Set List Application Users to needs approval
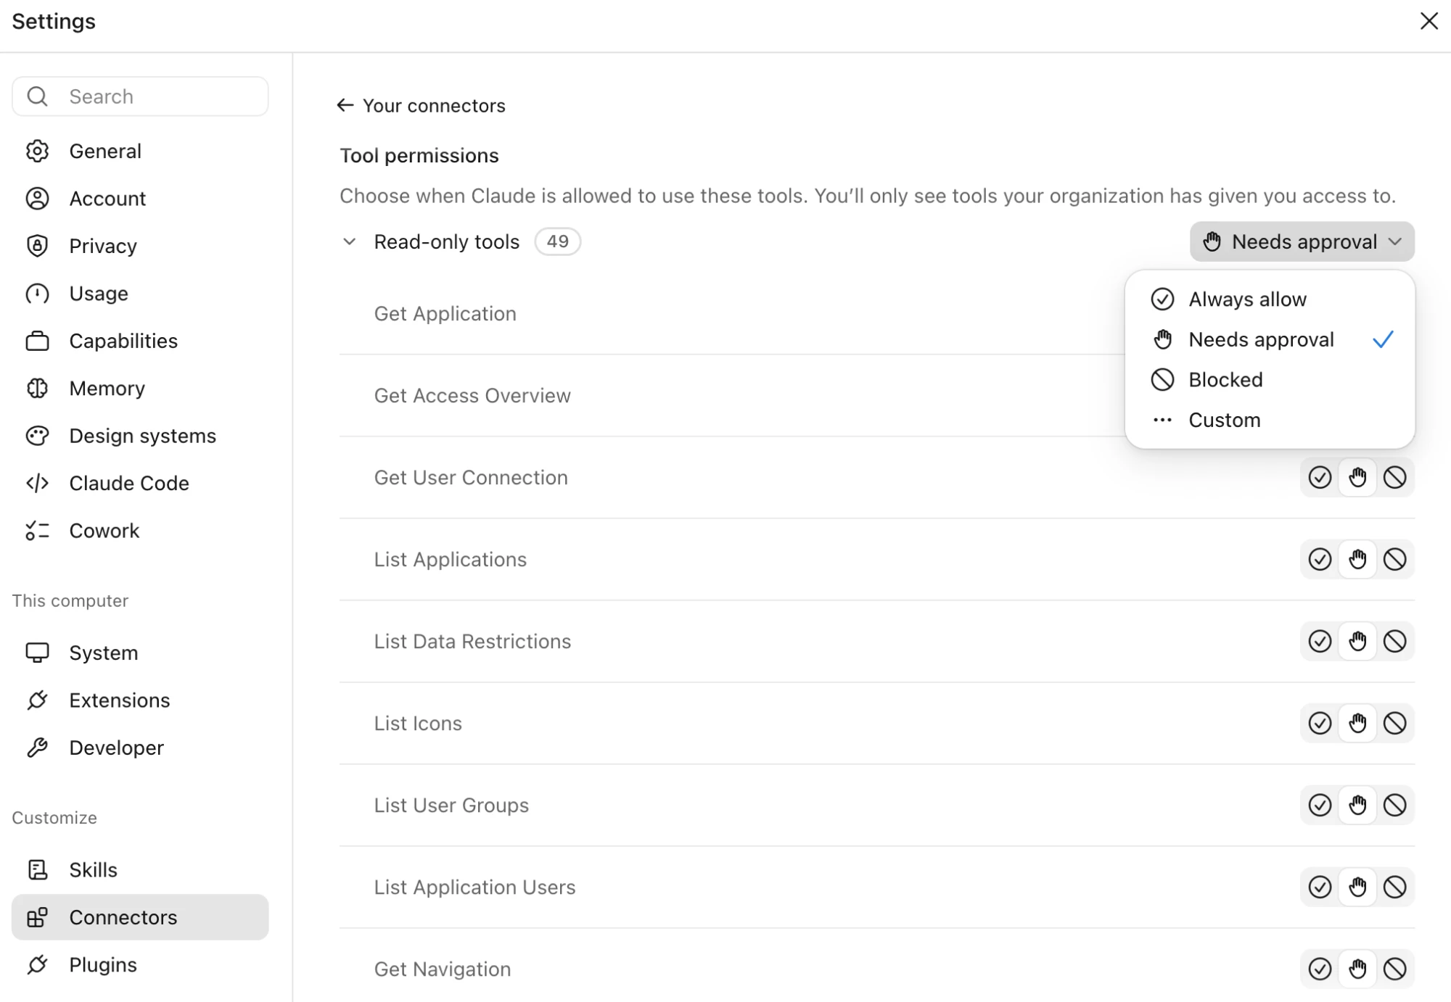Screen dimensions: 1451x1002 point(1357,887)
